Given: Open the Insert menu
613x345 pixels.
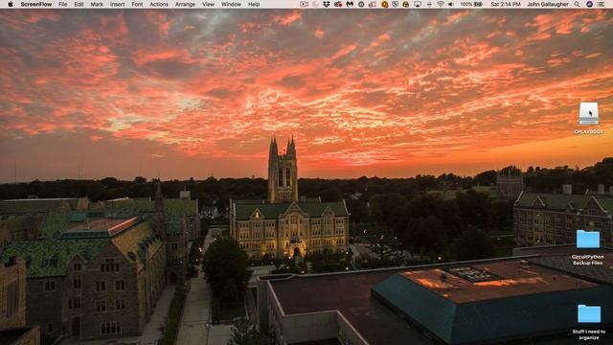Looking at the screenshot, I should click(117, 4).
